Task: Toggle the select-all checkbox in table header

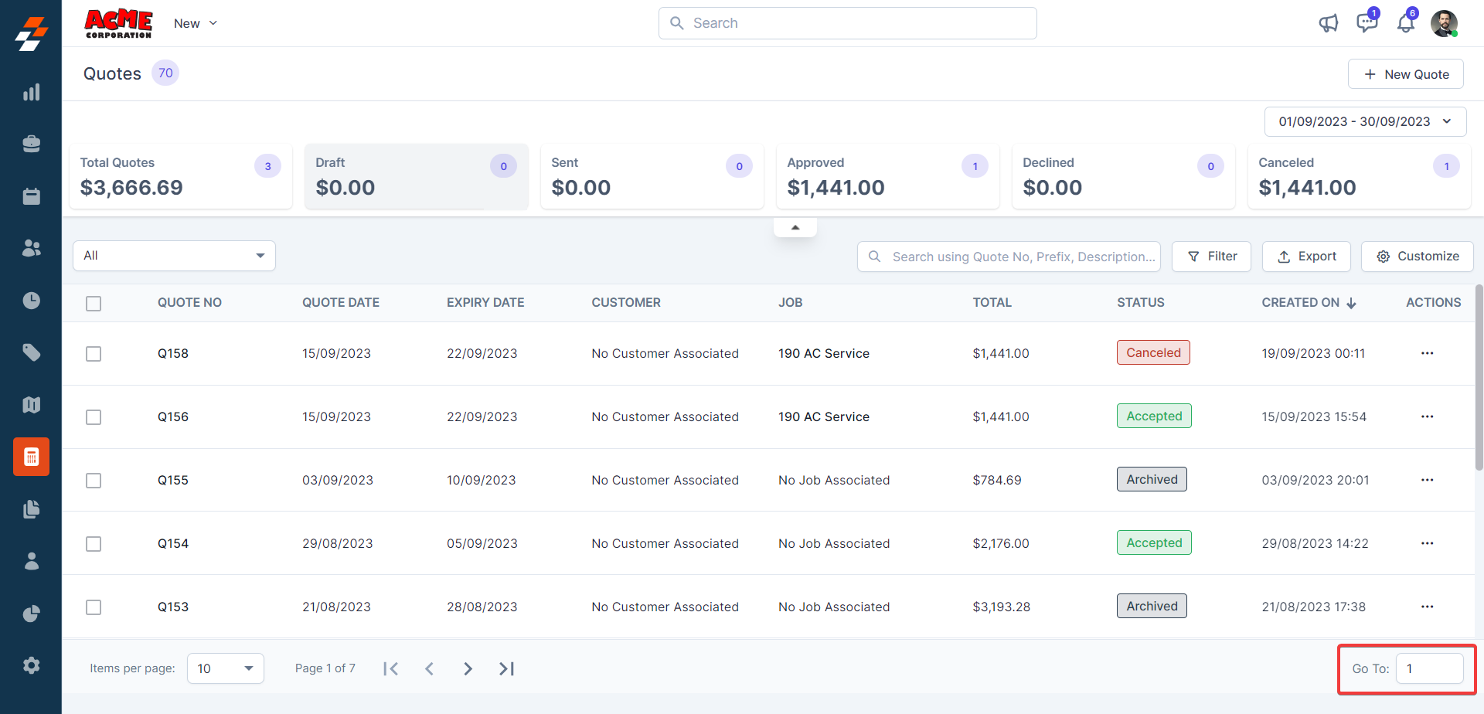Action: tap(94, 304)
